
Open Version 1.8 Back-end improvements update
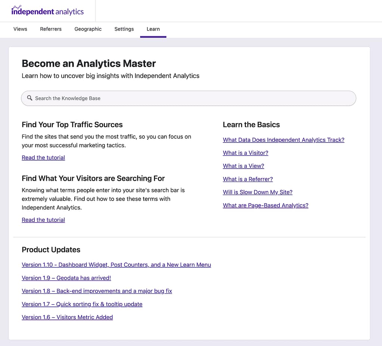tap(97, 291)
